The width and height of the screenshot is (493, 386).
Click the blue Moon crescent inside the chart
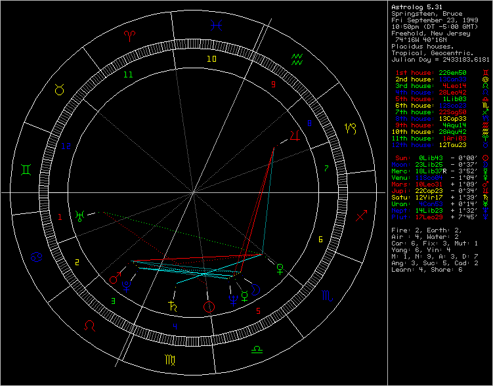coord(256,289)
